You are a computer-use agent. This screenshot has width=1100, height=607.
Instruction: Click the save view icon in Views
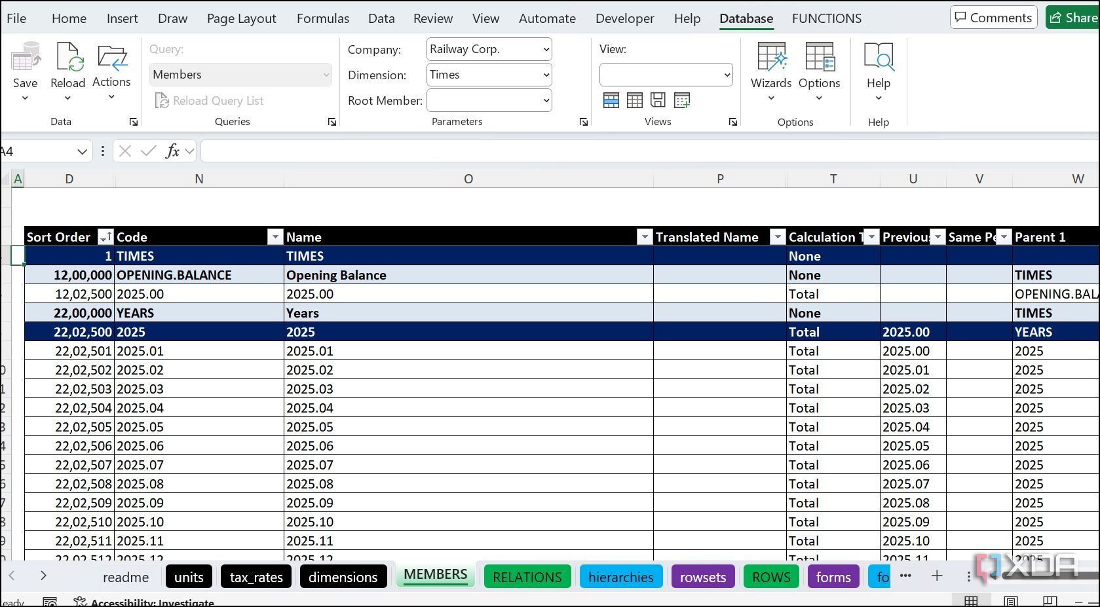tap(658, 100)
